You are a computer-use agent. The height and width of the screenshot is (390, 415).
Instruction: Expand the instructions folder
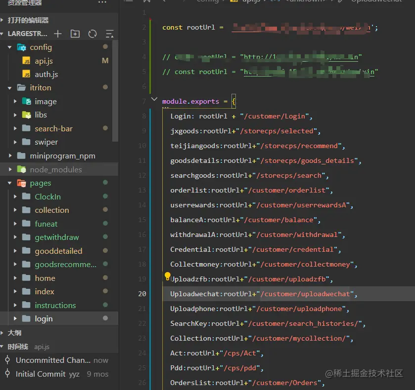(x=15, y=305)
